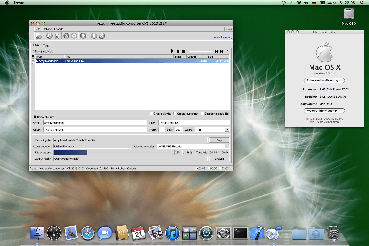Click the eject disc icon

tap(227, 51)
